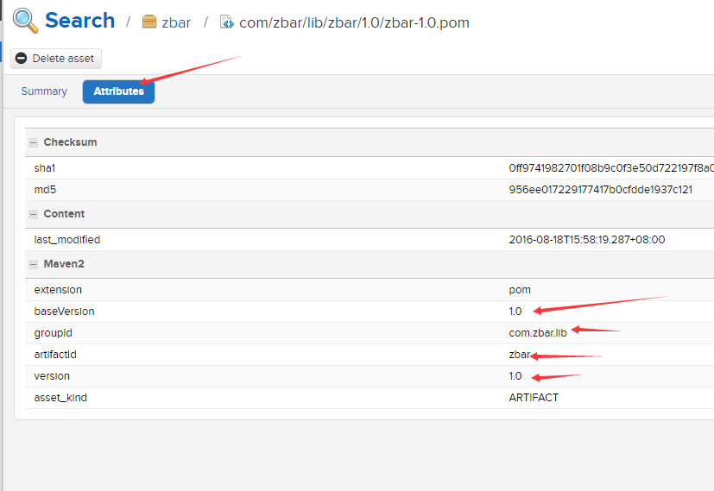714x491 pixels.
Task: Click the zbar package icon in breadcrumb
Action: (x=148, y=22)
